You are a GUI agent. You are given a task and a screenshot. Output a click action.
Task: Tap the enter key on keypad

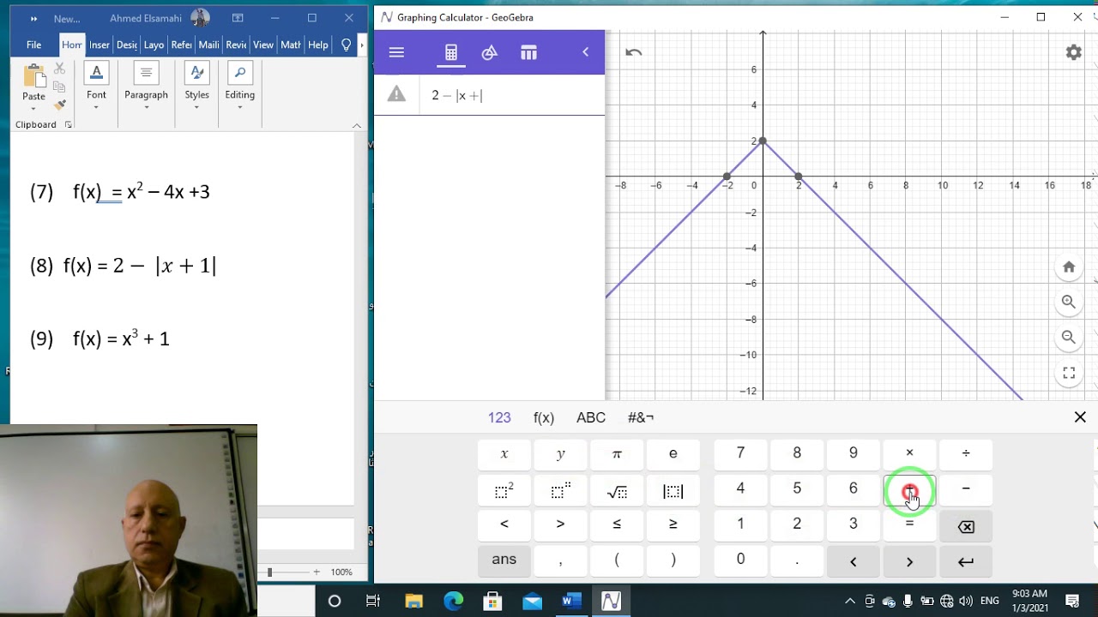pyautogui.click(x=966, y=561)
